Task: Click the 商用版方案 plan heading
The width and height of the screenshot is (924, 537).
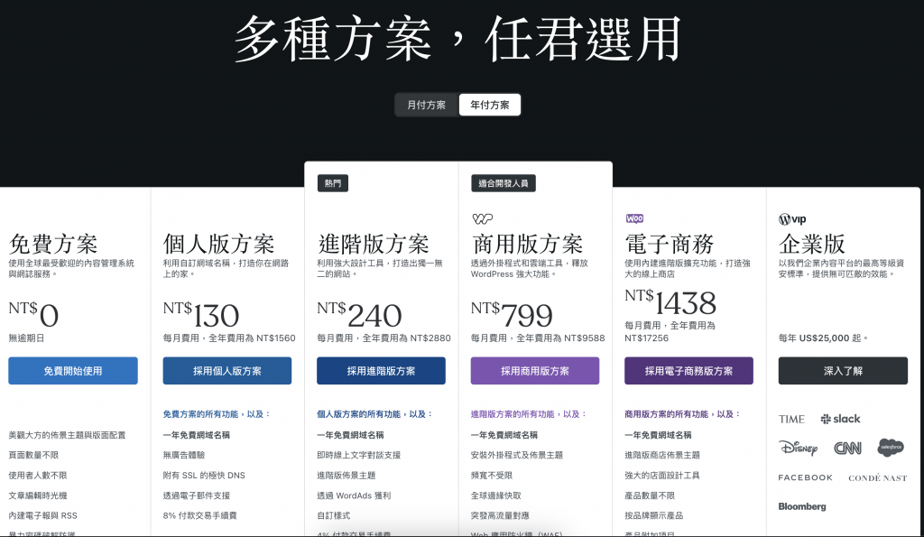Action: [527, 244]
